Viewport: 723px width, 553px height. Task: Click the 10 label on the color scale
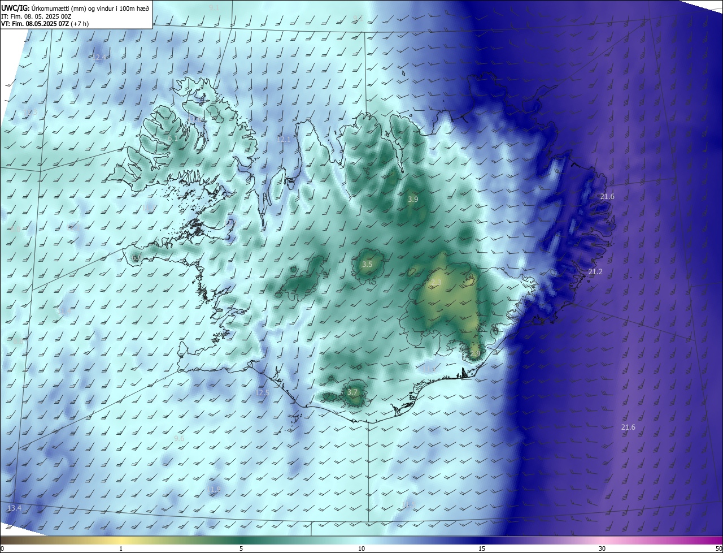tap(361, 548)
